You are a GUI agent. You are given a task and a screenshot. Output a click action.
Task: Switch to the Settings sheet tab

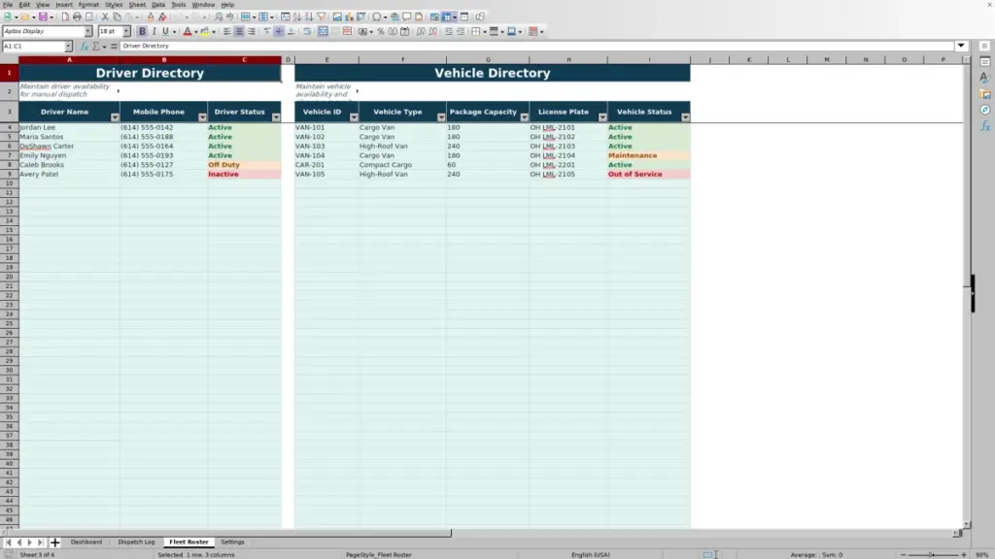click(233, 542)
